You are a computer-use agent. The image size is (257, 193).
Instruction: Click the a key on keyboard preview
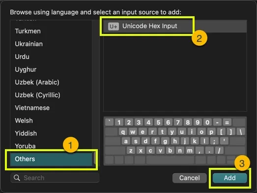126,141
